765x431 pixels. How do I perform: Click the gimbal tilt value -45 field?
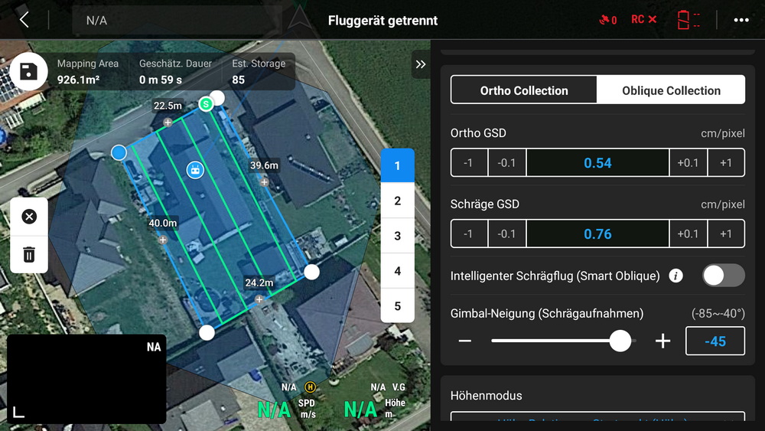pyautogui.click(x=715, y=341)
